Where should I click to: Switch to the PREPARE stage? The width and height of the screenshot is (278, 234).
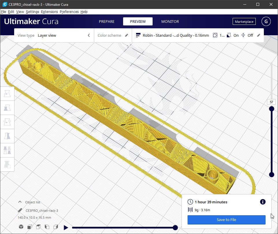107,21
